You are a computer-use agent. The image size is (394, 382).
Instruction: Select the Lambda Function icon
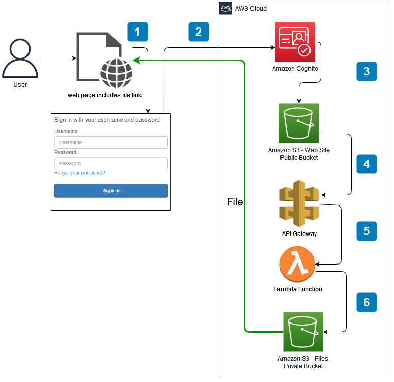point(297,265)
